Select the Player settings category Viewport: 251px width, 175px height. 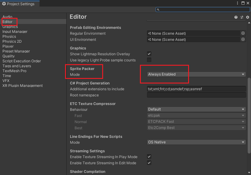[8, 46]
